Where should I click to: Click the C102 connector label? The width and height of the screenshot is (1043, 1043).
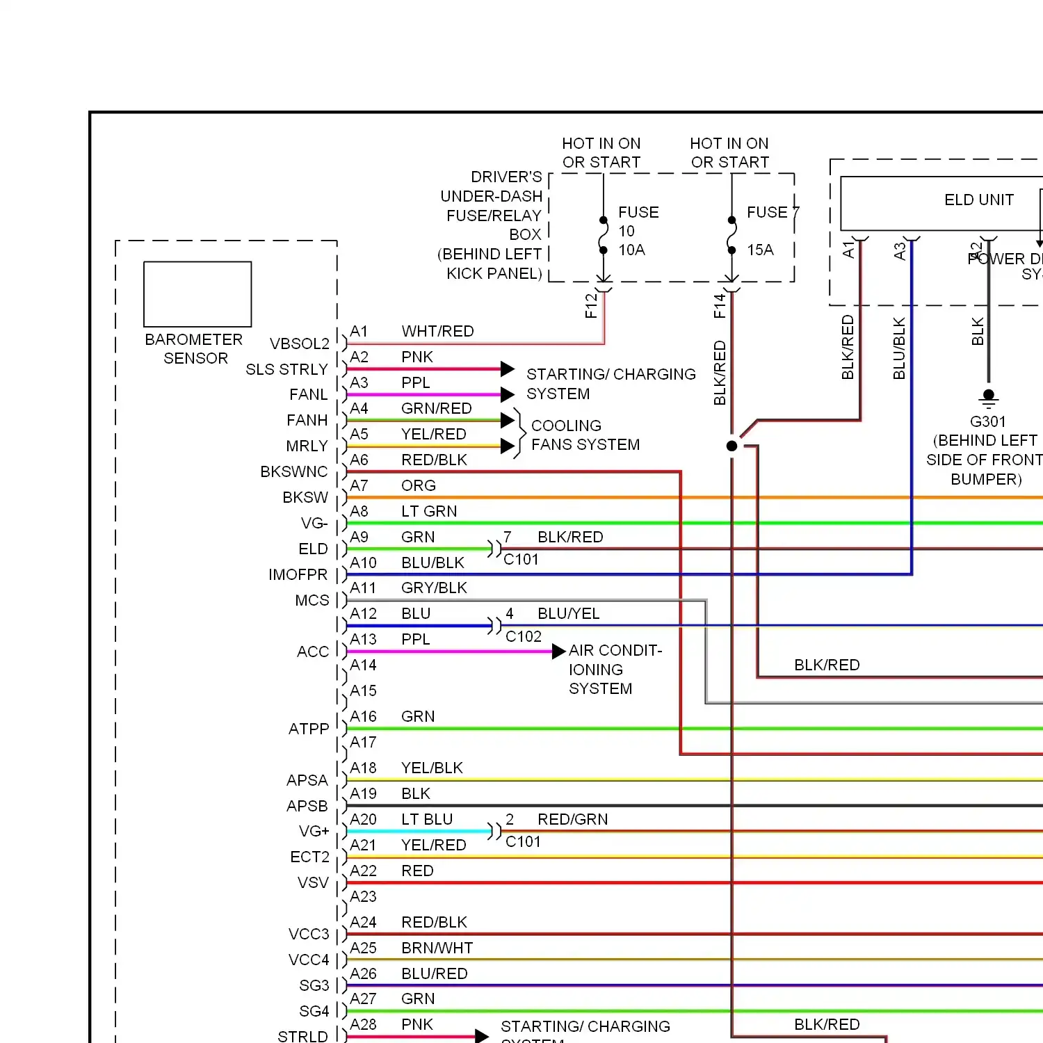[524, 636]
